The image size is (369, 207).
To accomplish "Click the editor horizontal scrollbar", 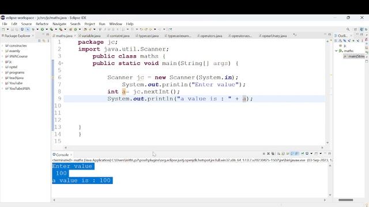I will tap(194, 148).
